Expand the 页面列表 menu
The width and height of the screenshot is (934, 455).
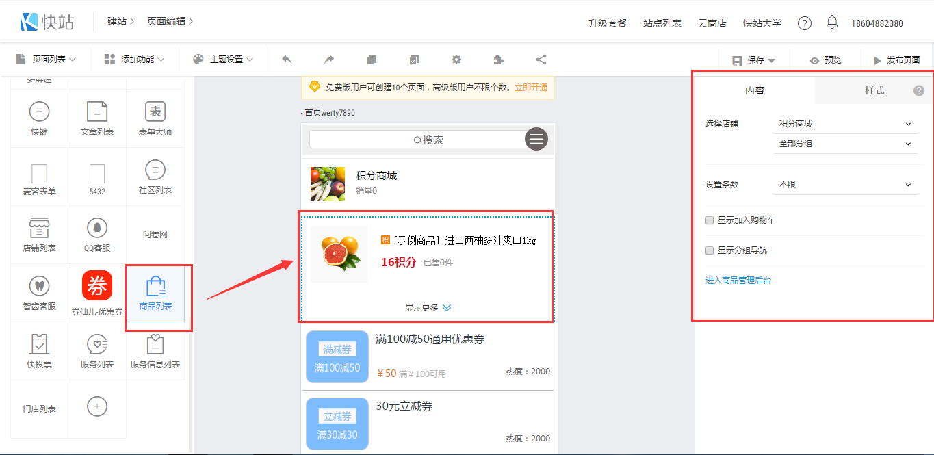point(46,60)
